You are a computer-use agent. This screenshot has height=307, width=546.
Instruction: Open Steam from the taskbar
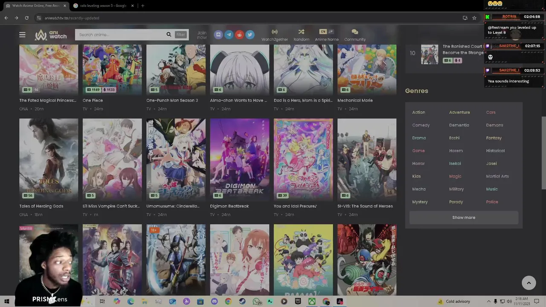[x=242, y=301]
